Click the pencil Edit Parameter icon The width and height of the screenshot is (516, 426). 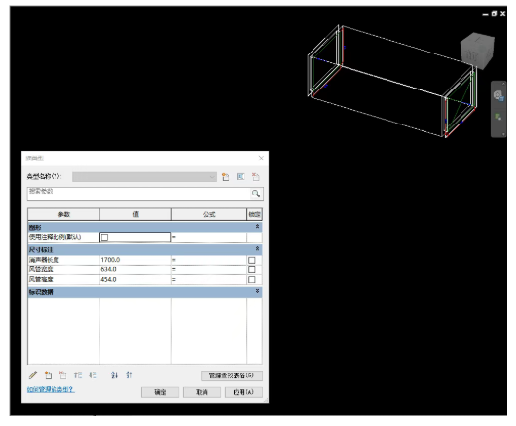point(33,375)
